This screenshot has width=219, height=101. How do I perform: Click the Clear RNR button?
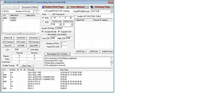34,46
